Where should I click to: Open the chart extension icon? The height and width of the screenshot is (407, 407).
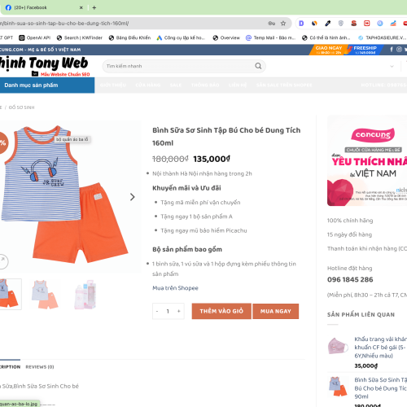[393, 24]
